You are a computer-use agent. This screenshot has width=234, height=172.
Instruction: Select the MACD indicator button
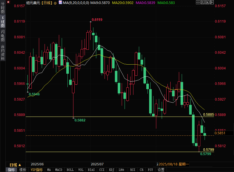click(59, 170)
